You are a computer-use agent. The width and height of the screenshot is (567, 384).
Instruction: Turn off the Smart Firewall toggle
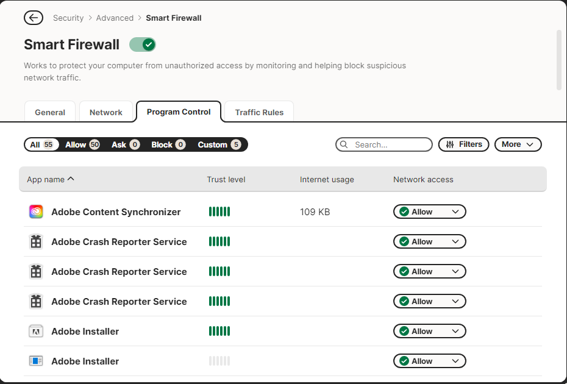pyautogui.click(x=143, y=44)
